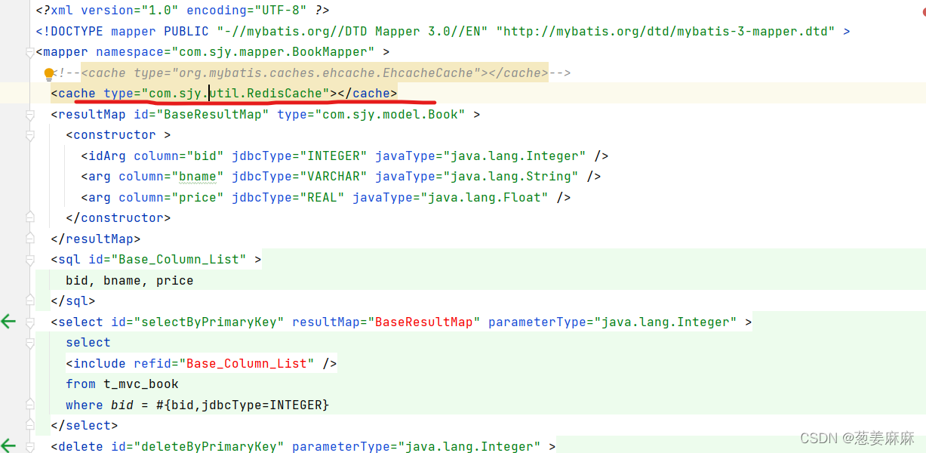The image size is (926, 453).
Task: Collapse the select selectByPrimaryKey block fold
Action: click(30, 322)
